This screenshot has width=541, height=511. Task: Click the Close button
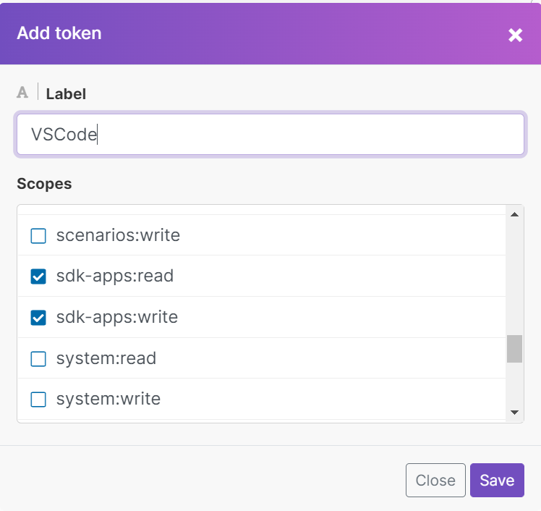435,481
